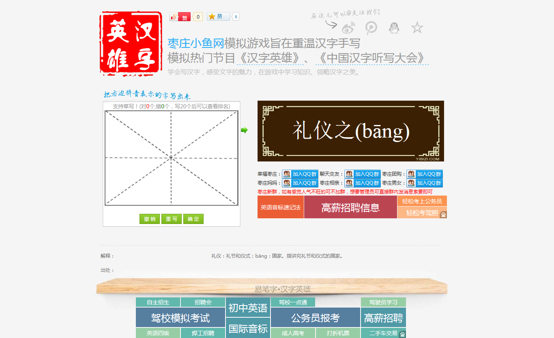Click the Sina Weibo share icon
The width and height of the screenshot is (554, 338).
[348, 28]
